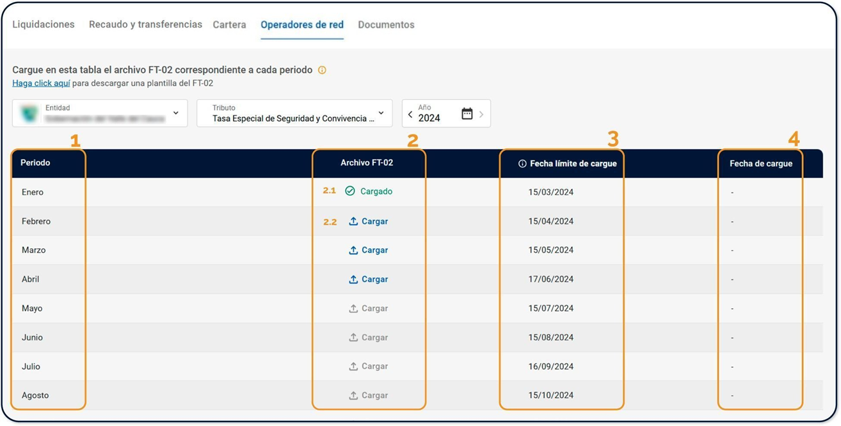This screenshot has width=841, height=426.
Task: Go to previous year with left chevron
Action: 410,114
